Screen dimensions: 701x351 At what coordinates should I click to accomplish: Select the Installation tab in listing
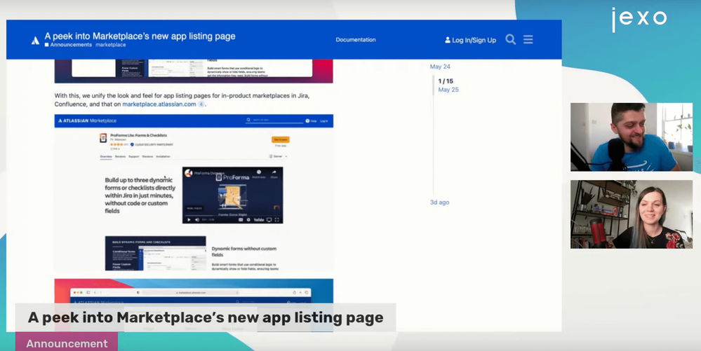pos(163,157)
